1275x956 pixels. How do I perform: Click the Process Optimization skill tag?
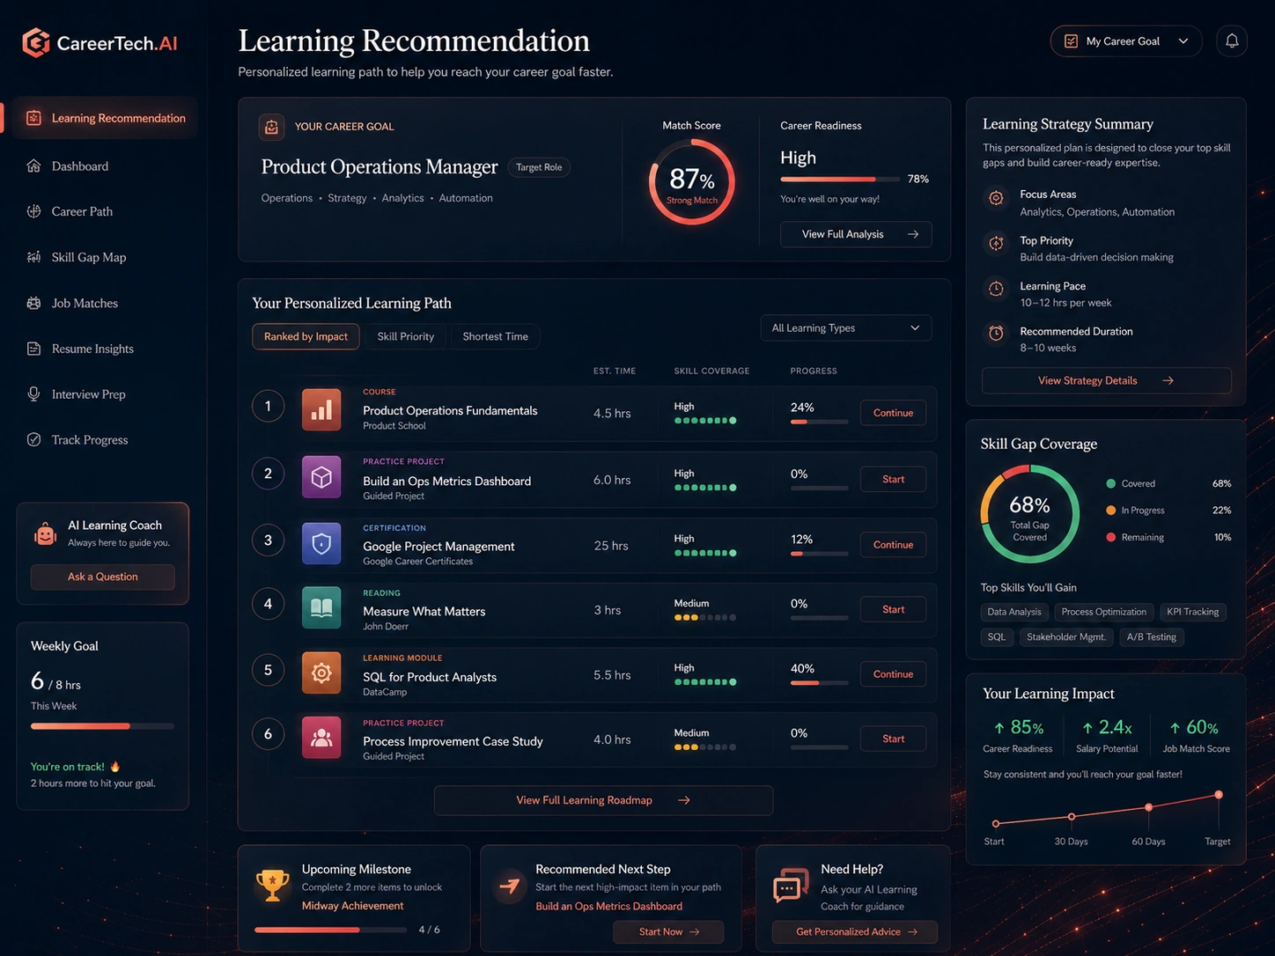[1103, 612]
